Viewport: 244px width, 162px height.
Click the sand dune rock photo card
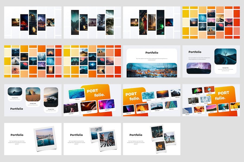click(x=33, y=97)
